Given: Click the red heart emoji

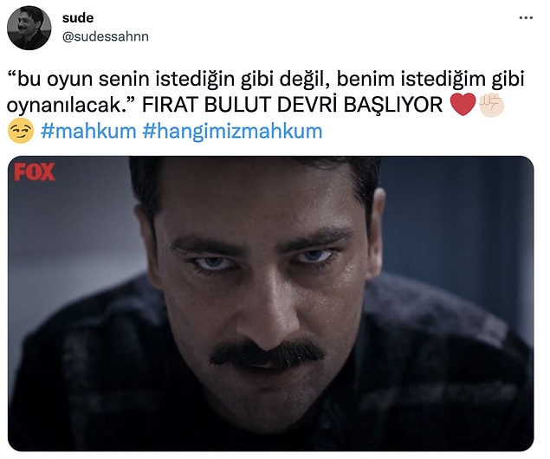Looking at the screenshot, I should pos(463,105).
